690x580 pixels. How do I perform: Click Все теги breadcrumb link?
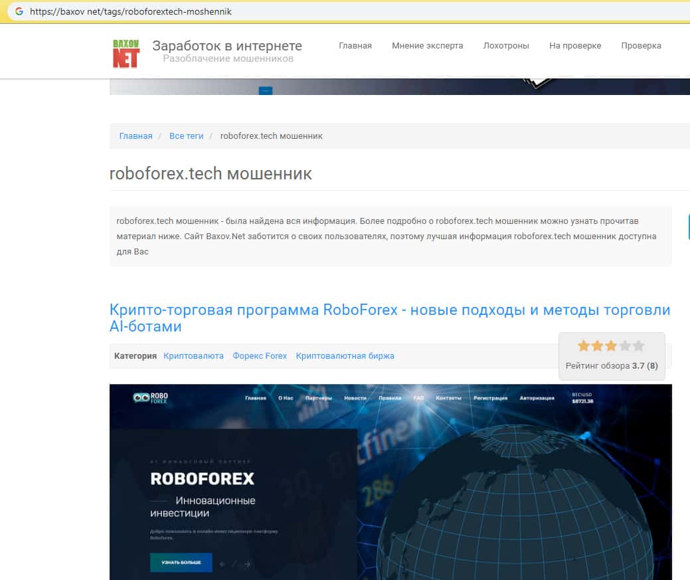click(x=186, y=136)
